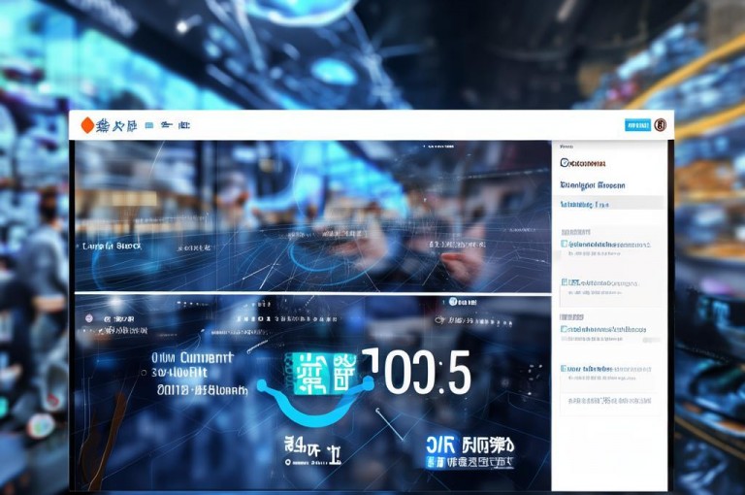
Task: Click the square icon by the fourth sidebar entry
Action: pyautogui.click(x=564, y=369)
